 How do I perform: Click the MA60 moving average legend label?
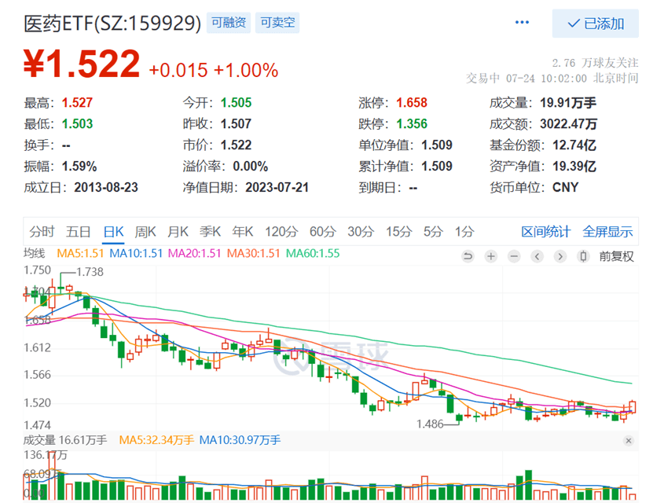(313, 254)
